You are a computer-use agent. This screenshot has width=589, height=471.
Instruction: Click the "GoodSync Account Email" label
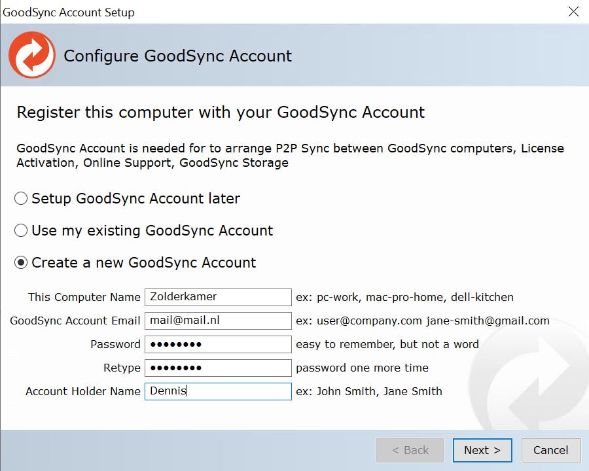75,321
